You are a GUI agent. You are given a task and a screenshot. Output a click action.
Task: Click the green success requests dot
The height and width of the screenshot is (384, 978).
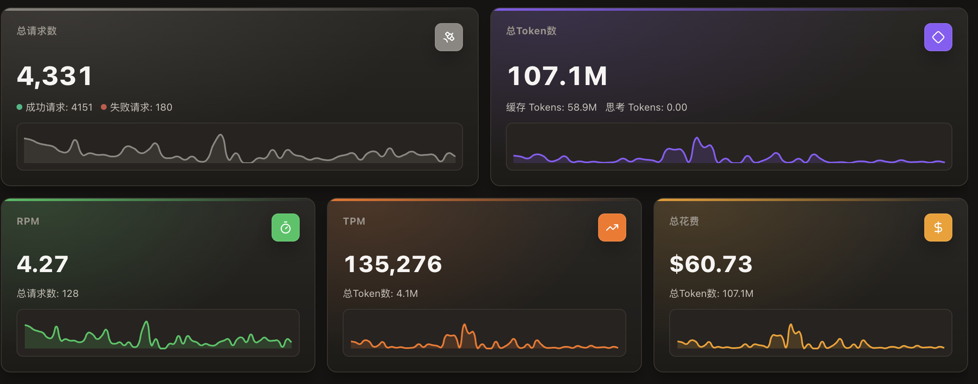(x=19, y=107)
